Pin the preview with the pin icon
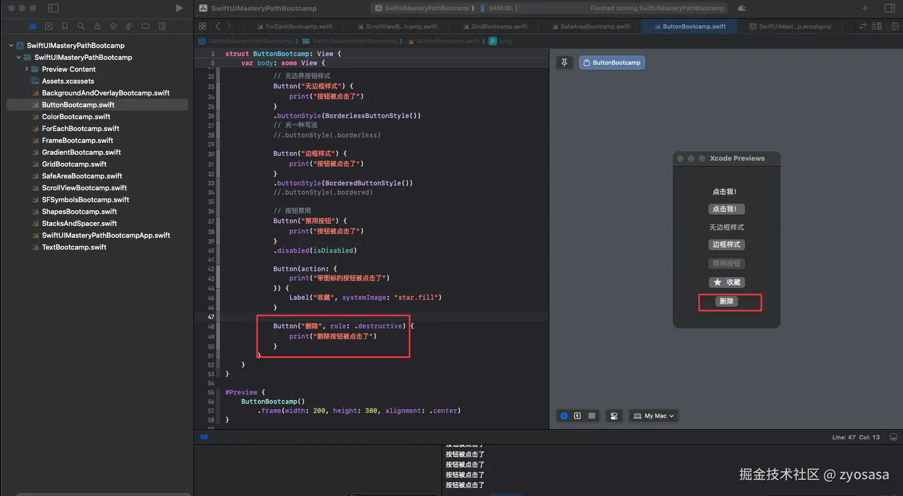Viewport: 903px width, 496px height. point(564,63)
